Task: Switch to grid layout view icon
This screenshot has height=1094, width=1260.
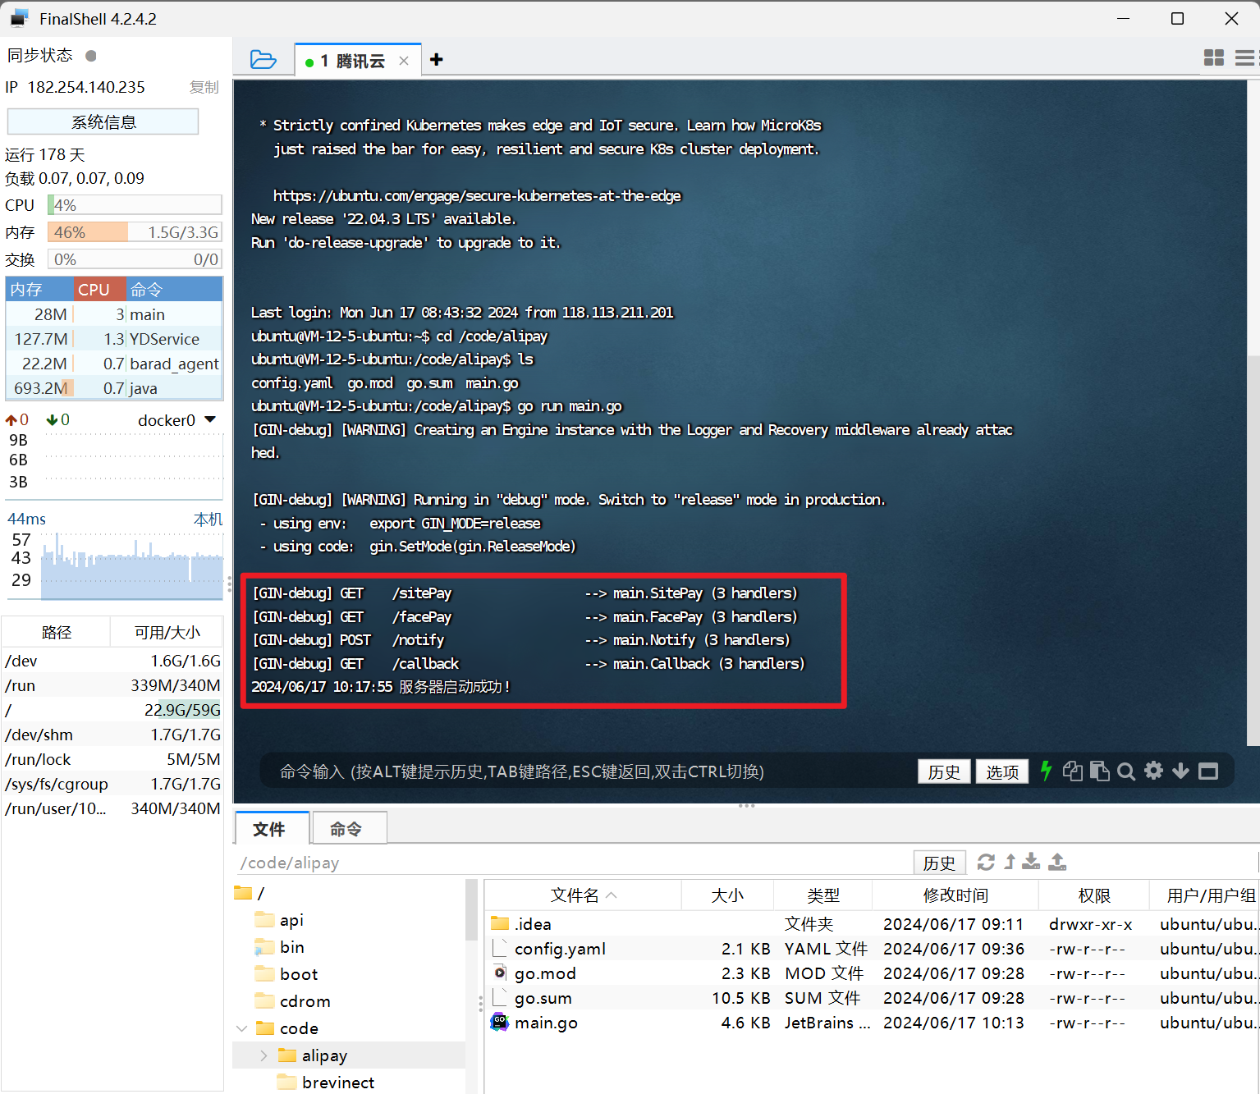Action: point(1214,57)
